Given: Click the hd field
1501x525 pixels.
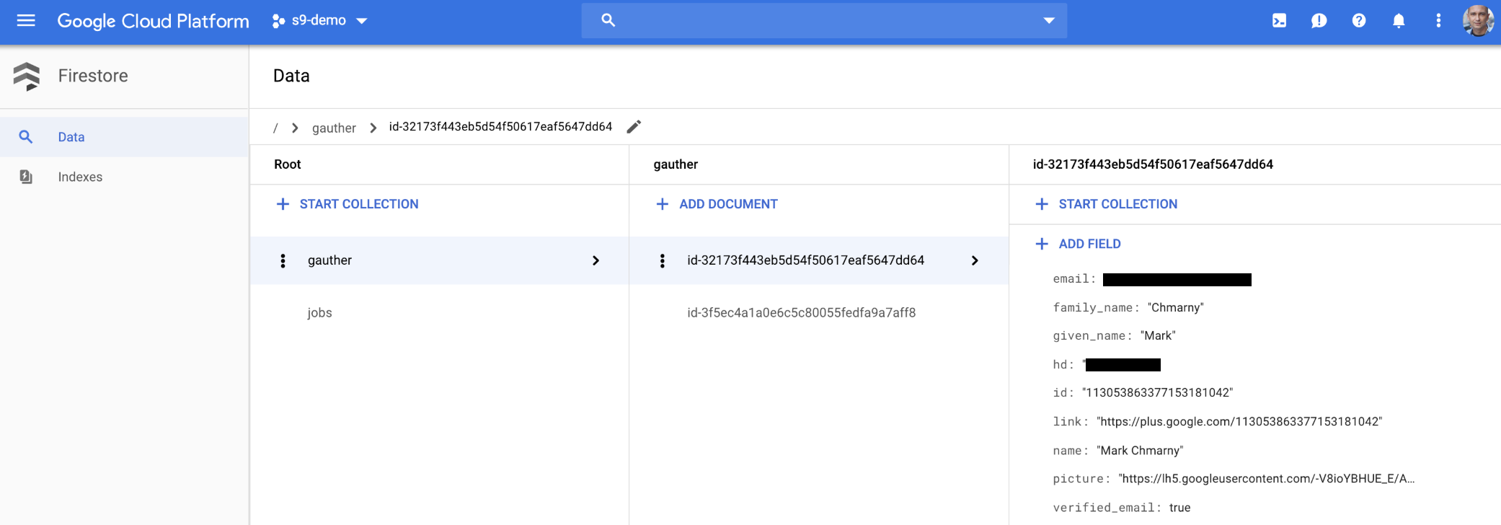Looking at the screenshot, I should 1107,364.
